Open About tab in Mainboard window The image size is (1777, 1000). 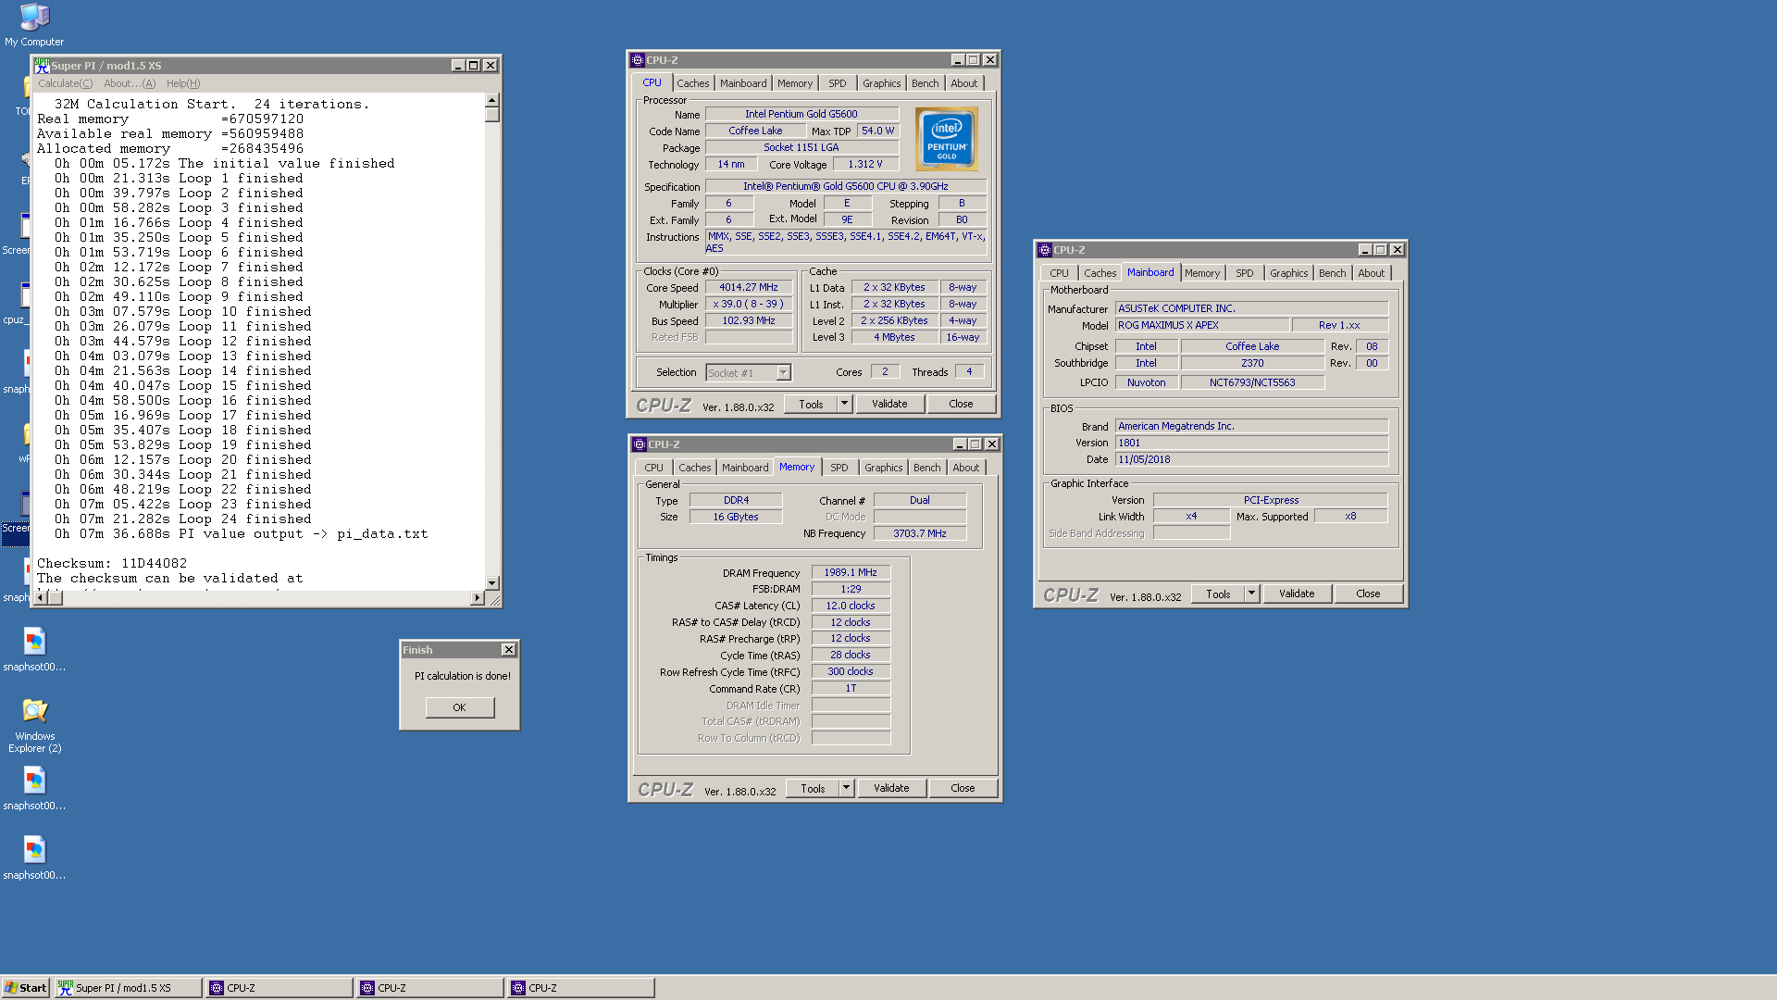coord(1372,273)
